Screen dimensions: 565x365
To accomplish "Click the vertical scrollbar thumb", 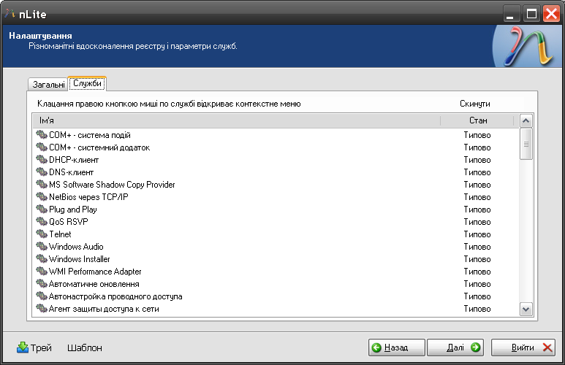I will tap(526, 144).
